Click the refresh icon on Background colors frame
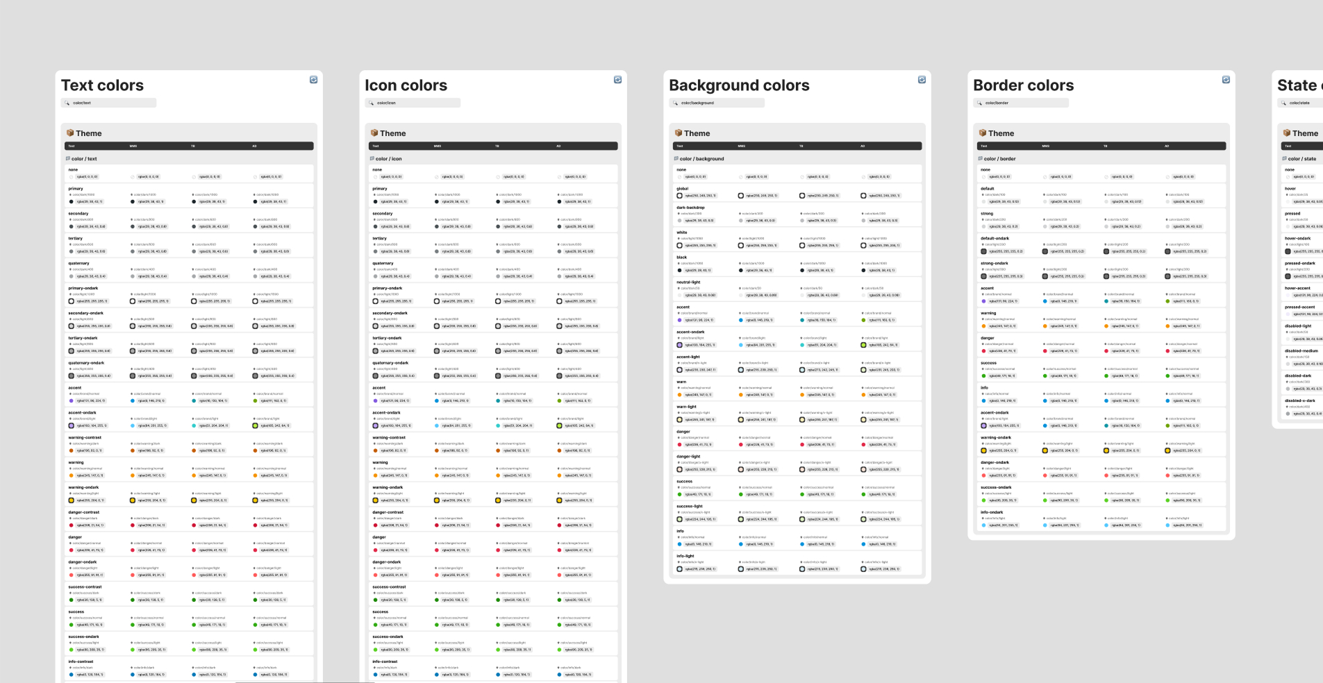 point(922,80)
